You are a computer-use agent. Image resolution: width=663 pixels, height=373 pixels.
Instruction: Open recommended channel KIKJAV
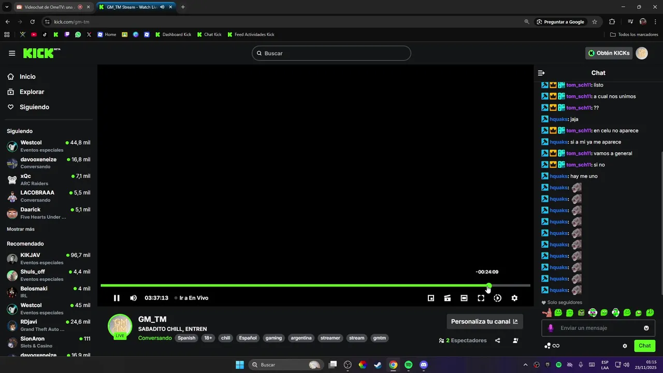click(49, 259)
